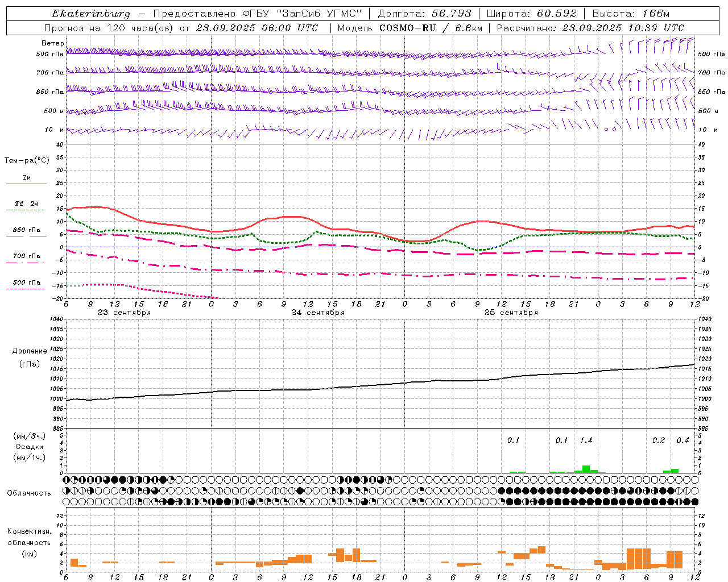Click the Широта: 60.592 value

tap(531, 14)
